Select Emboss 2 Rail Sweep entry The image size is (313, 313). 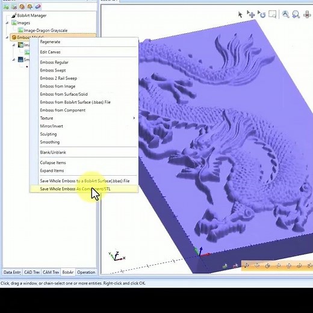[58, 78]
